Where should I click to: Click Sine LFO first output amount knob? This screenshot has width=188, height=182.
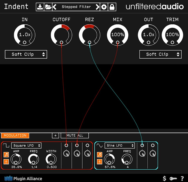point(142,153)
